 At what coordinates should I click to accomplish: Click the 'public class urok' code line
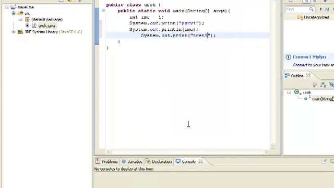pyautogui.click(x=134, y=5)
